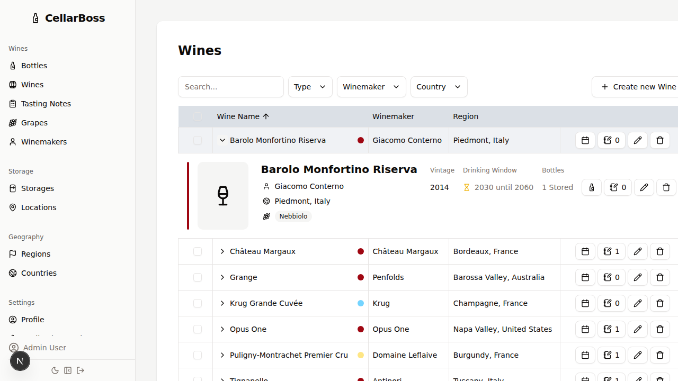Viewport: 678px width, 381px height.
Task: Go to Tasting Notes in the sidebar
Action: (46, 104)
